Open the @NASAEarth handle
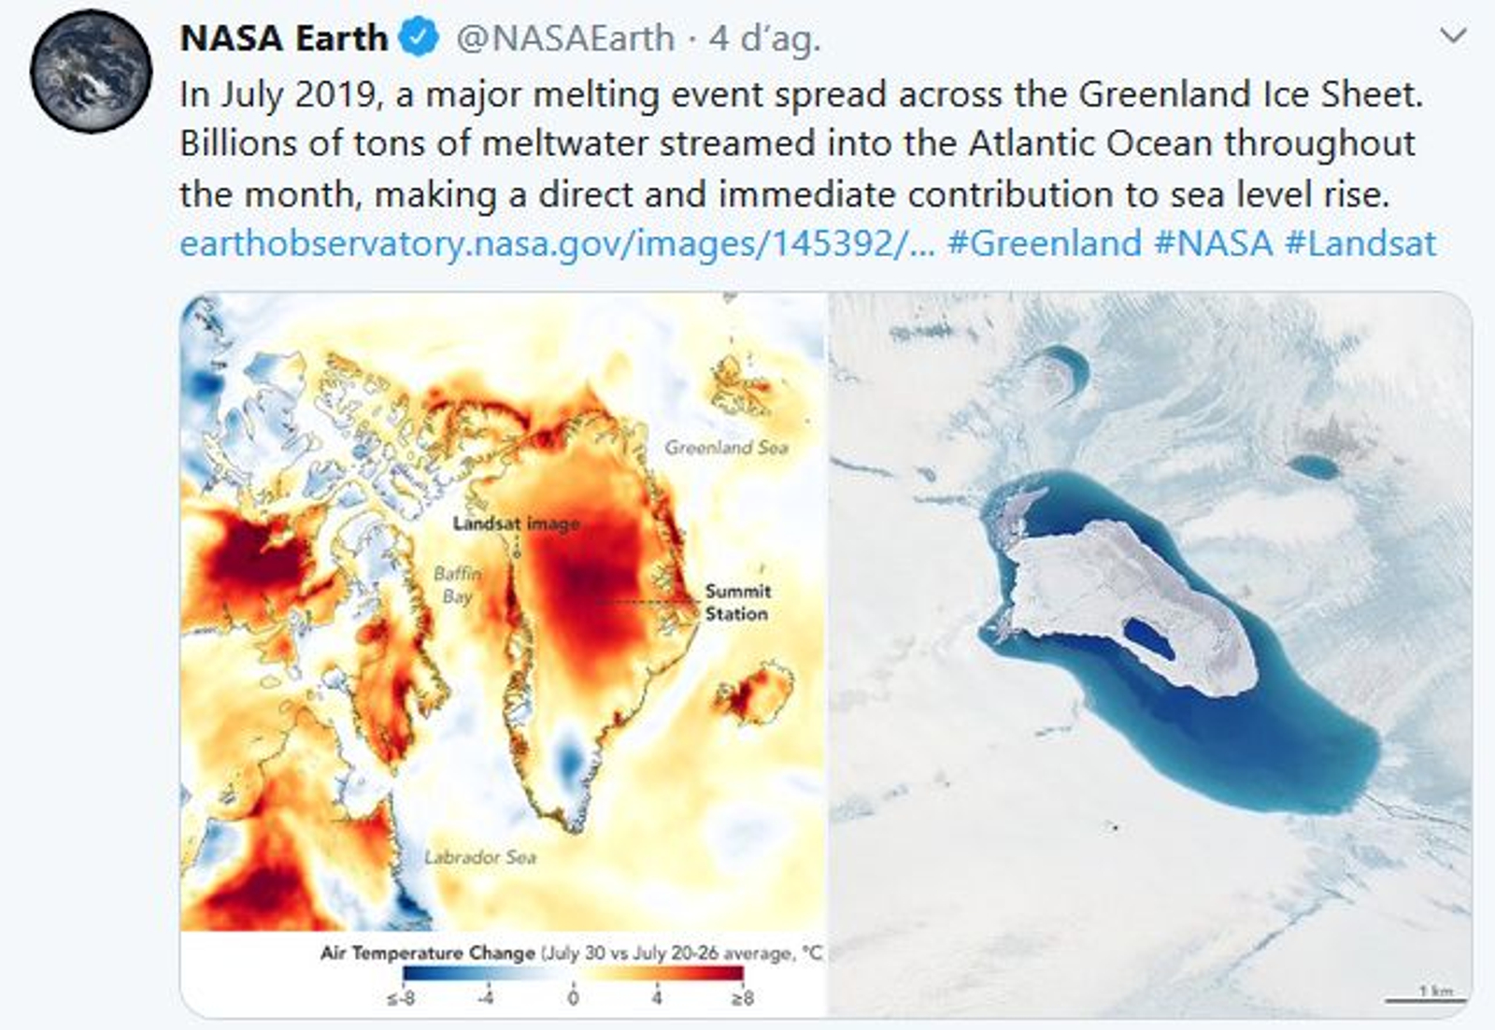The height and width of the screenshot is (1030, 1495). (x=564, y=38)
